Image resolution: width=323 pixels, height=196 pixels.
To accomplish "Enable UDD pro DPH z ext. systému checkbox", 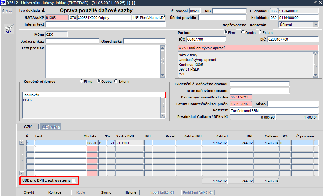I will click(x=74, y=180).
